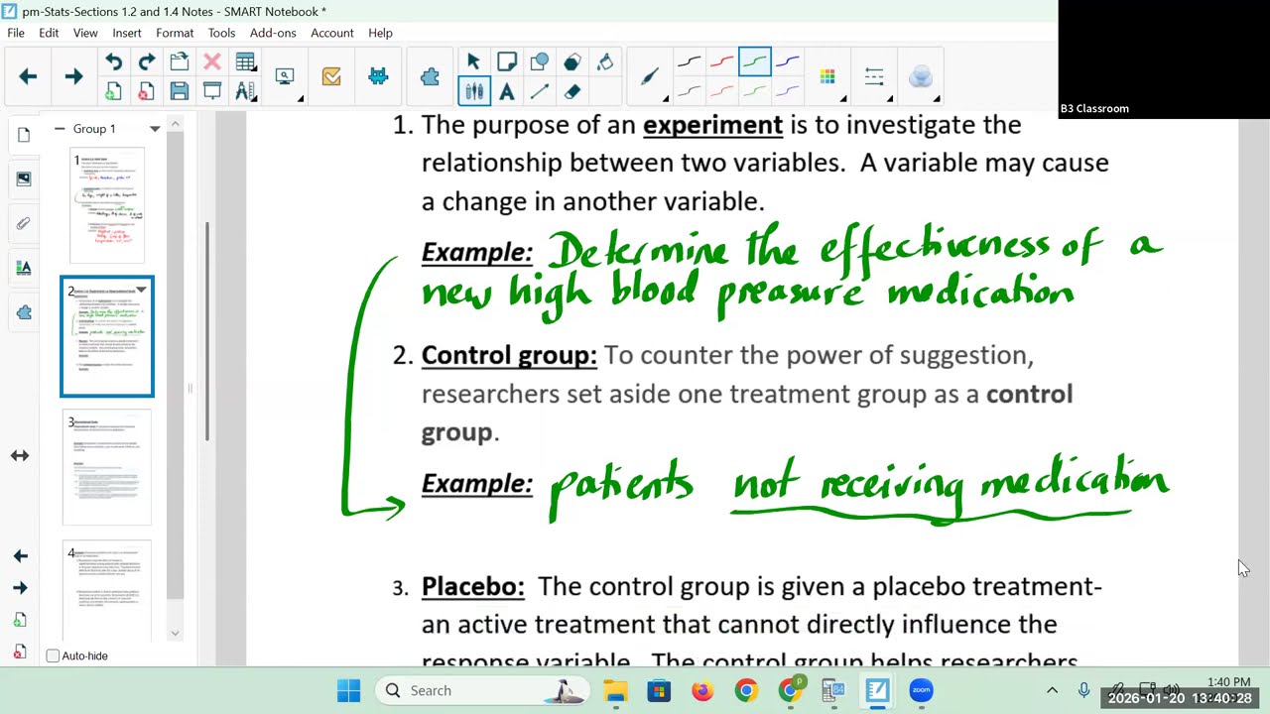The width and height of the screenshot is (1270, 714).
Task: Select the Fill paint bucket tool
Action: [x=604, y=62]
